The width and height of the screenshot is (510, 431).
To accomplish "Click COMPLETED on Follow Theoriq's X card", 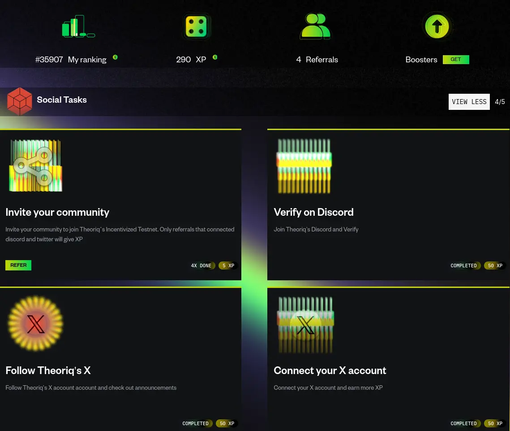I will point(196,423).
